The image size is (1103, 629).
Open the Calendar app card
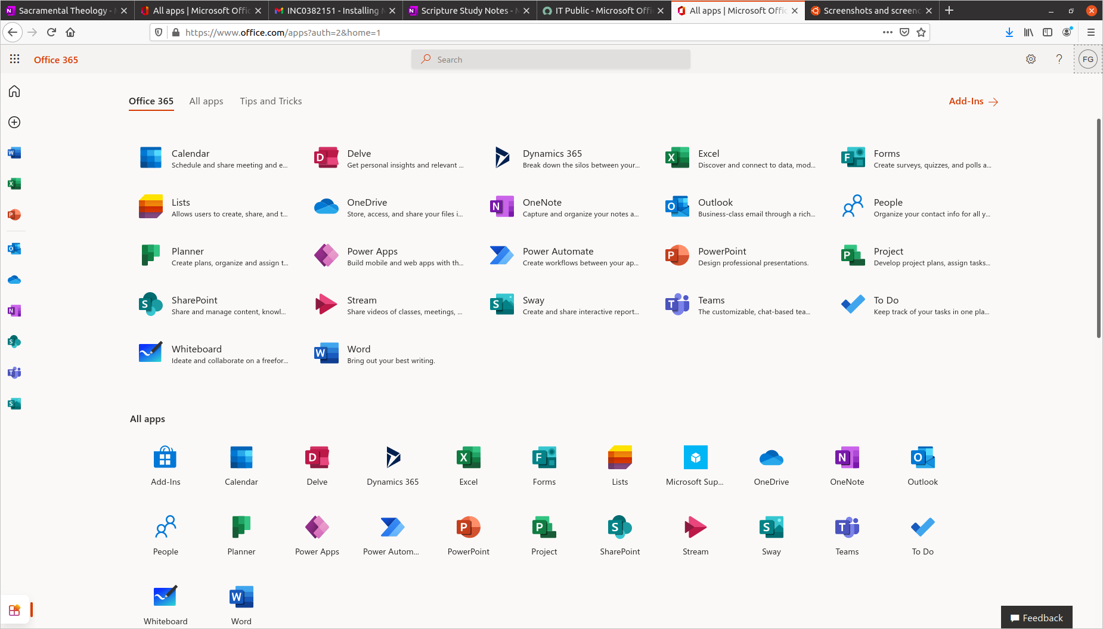tap(214, 158)
